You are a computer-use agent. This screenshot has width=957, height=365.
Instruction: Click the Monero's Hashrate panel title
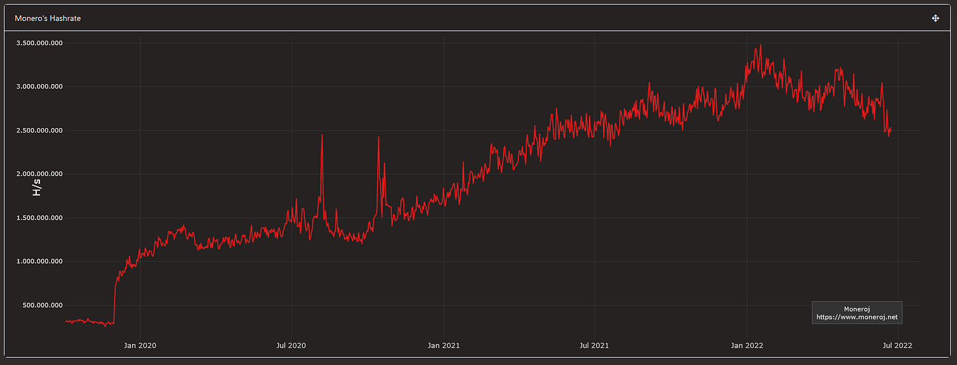pyautogui.click(x=48, y=18)
